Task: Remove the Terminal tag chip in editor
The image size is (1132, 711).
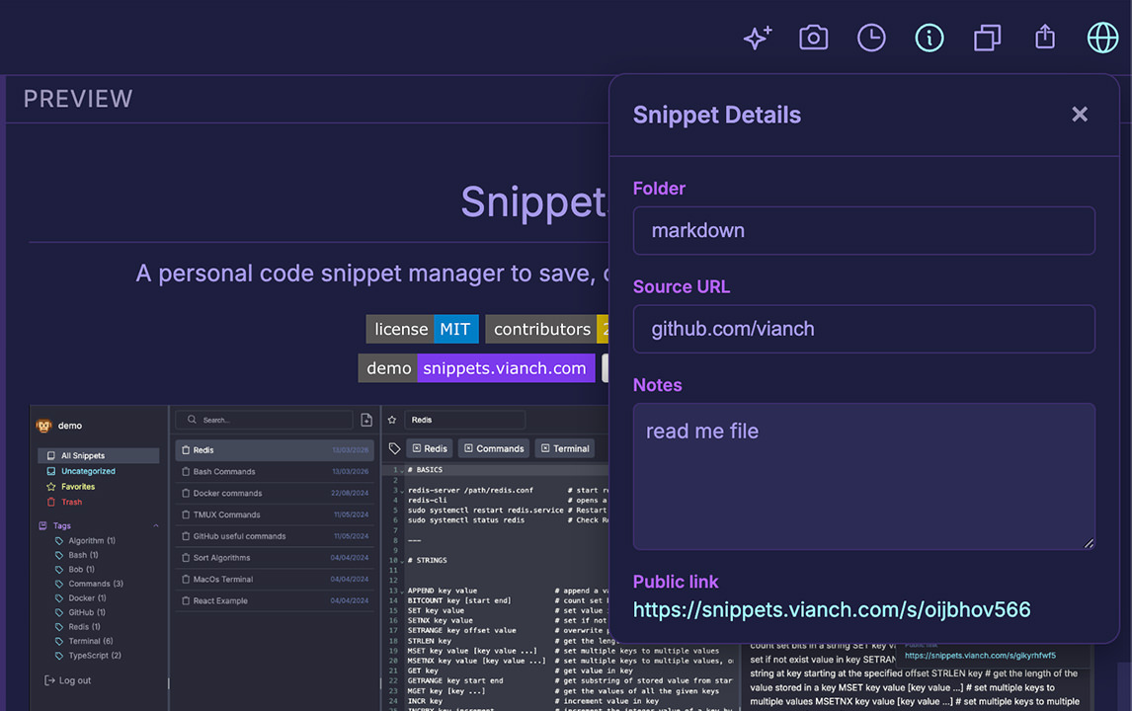Action: tap(546, 448)
